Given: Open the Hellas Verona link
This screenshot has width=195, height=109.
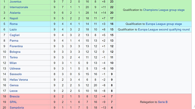Looking at the screenshot, I should point(19,80).
